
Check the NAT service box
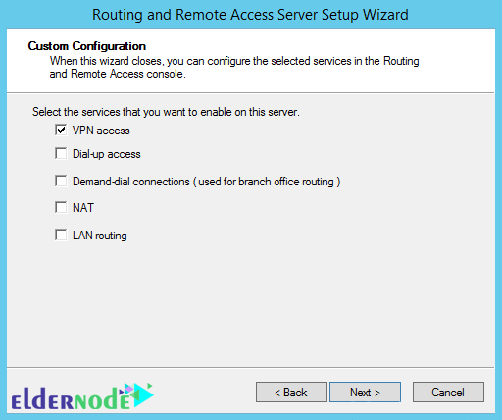[61, 207]
